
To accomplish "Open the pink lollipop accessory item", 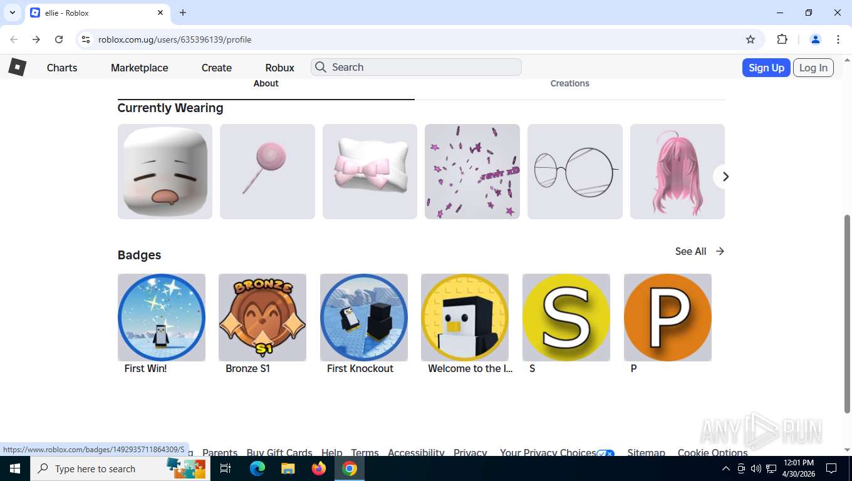I will [268, 172].
